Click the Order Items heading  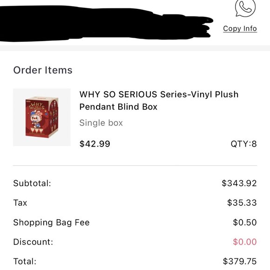point(43,70)
